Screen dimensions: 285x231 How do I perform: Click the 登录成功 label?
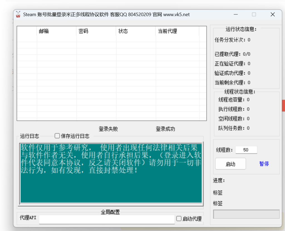coord(165,129)
